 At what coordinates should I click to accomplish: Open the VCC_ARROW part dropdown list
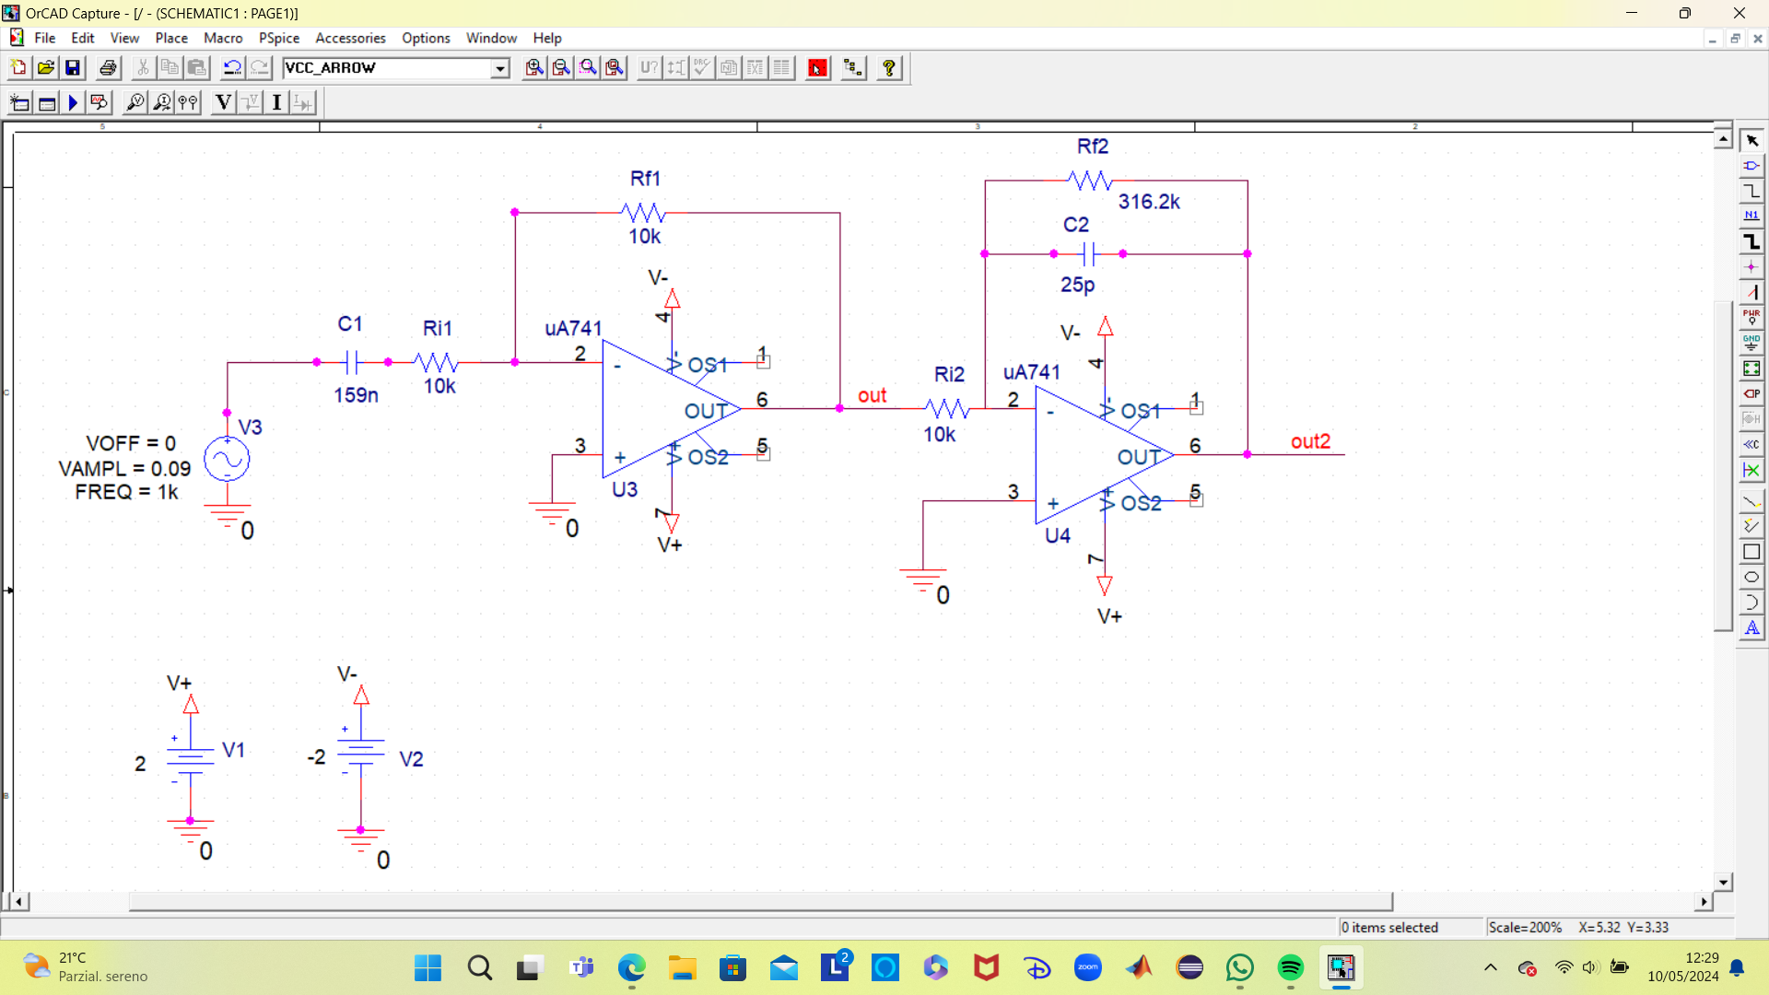[499, 68]
